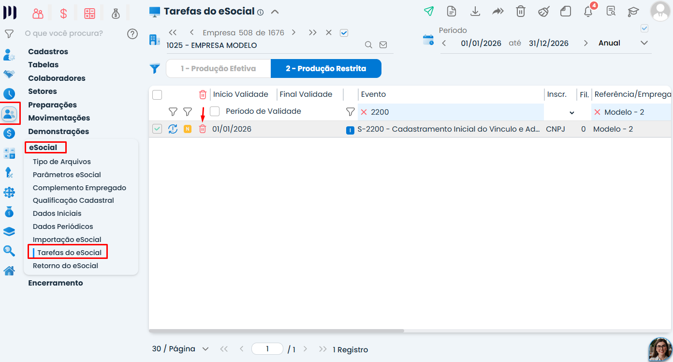Open the clock module in left sidebar
The image size is (673, 362).
[x=9, y=94]
